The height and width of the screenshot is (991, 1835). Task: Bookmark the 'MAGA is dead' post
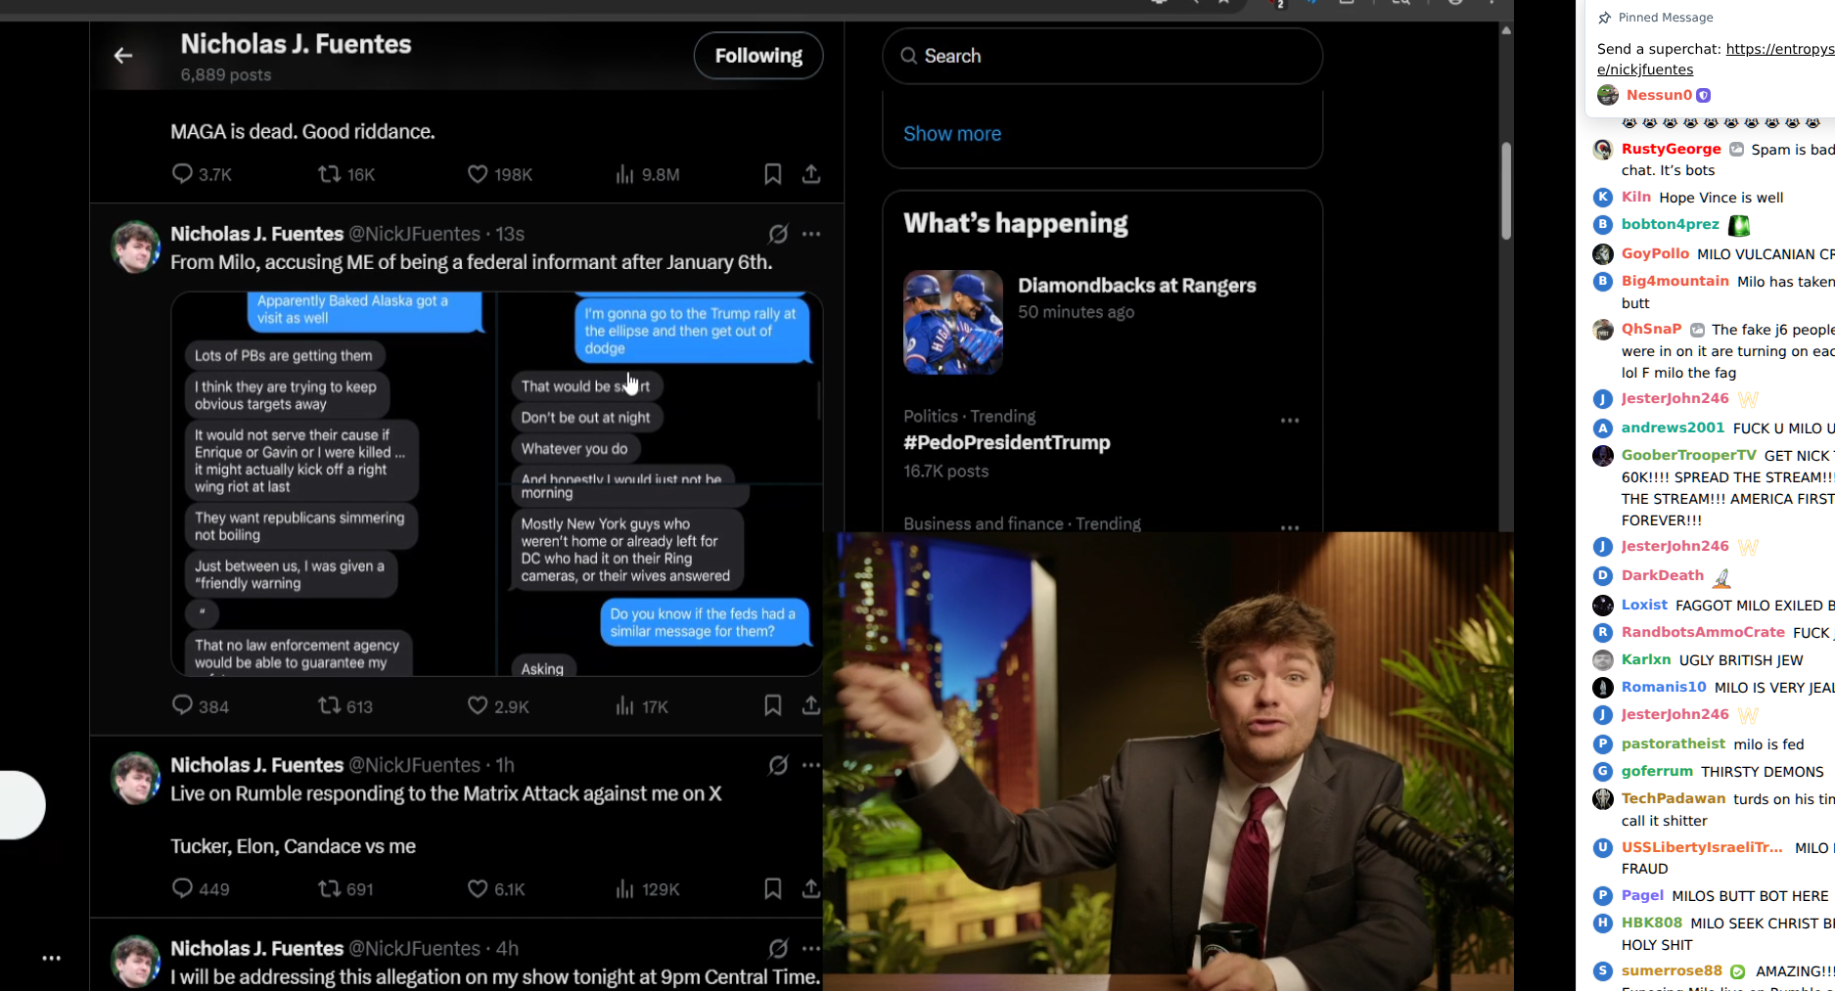(x=772, y=174)
